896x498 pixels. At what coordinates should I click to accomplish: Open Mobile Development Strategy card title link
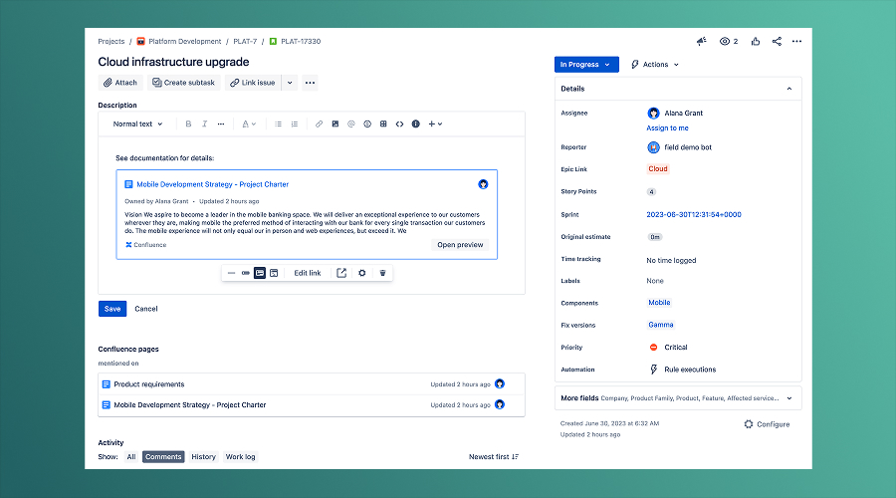213,184
